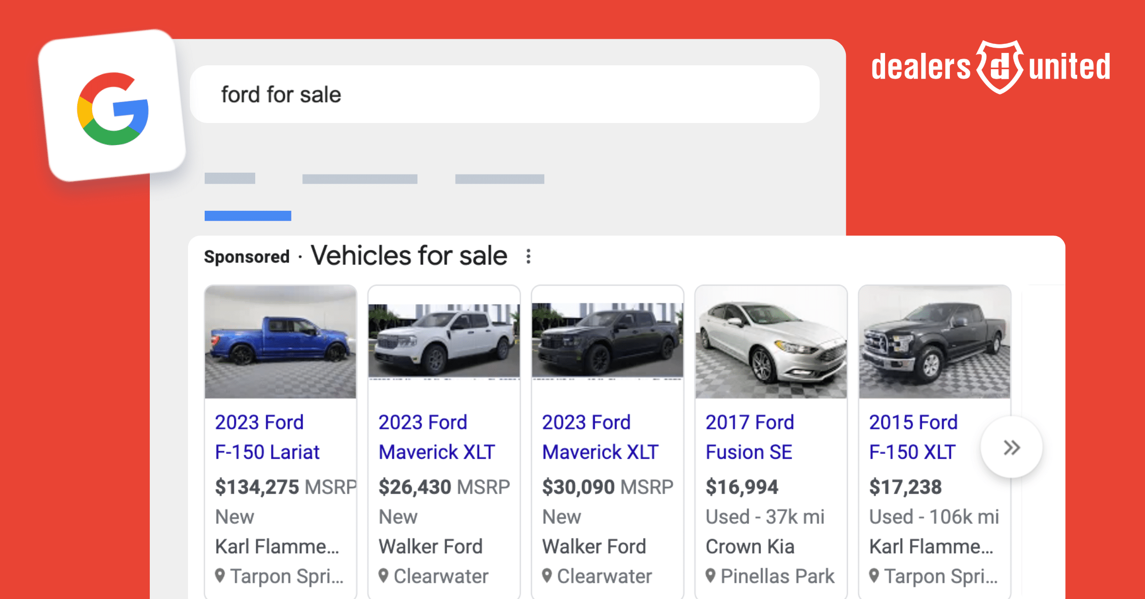
Task: Click Walker Ford on the $26,430 card
Action: click(431, 547)
